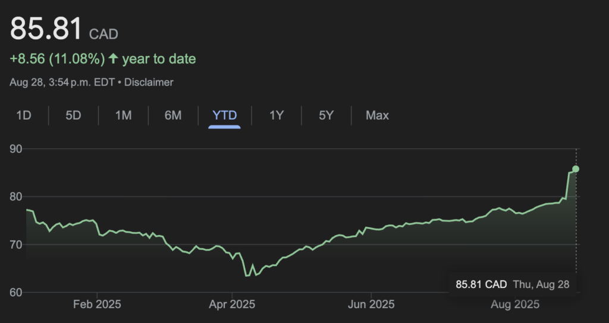Switch chart to 1Y range
Image resolution: width=609 pixels, height=323 pixels.
[x=277, y=115]
